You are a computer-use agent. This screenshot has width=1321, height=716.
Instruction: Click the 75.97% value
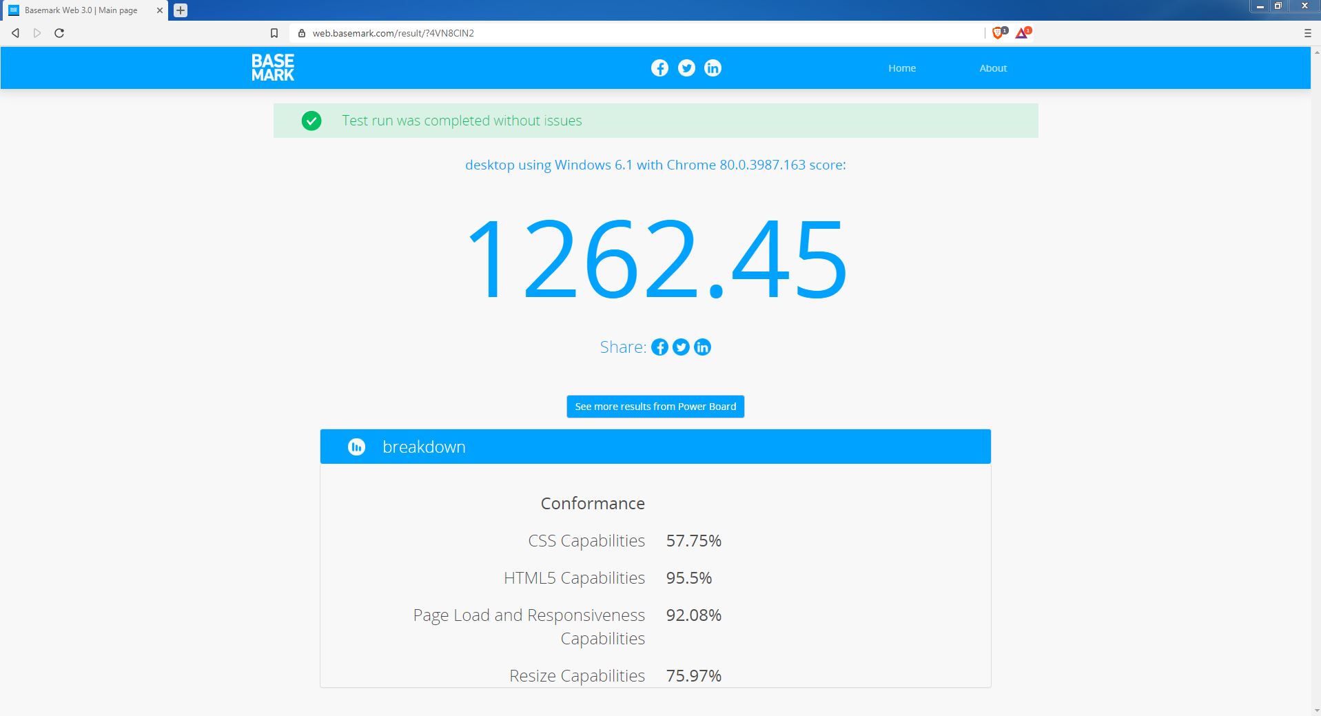[694, 676]
